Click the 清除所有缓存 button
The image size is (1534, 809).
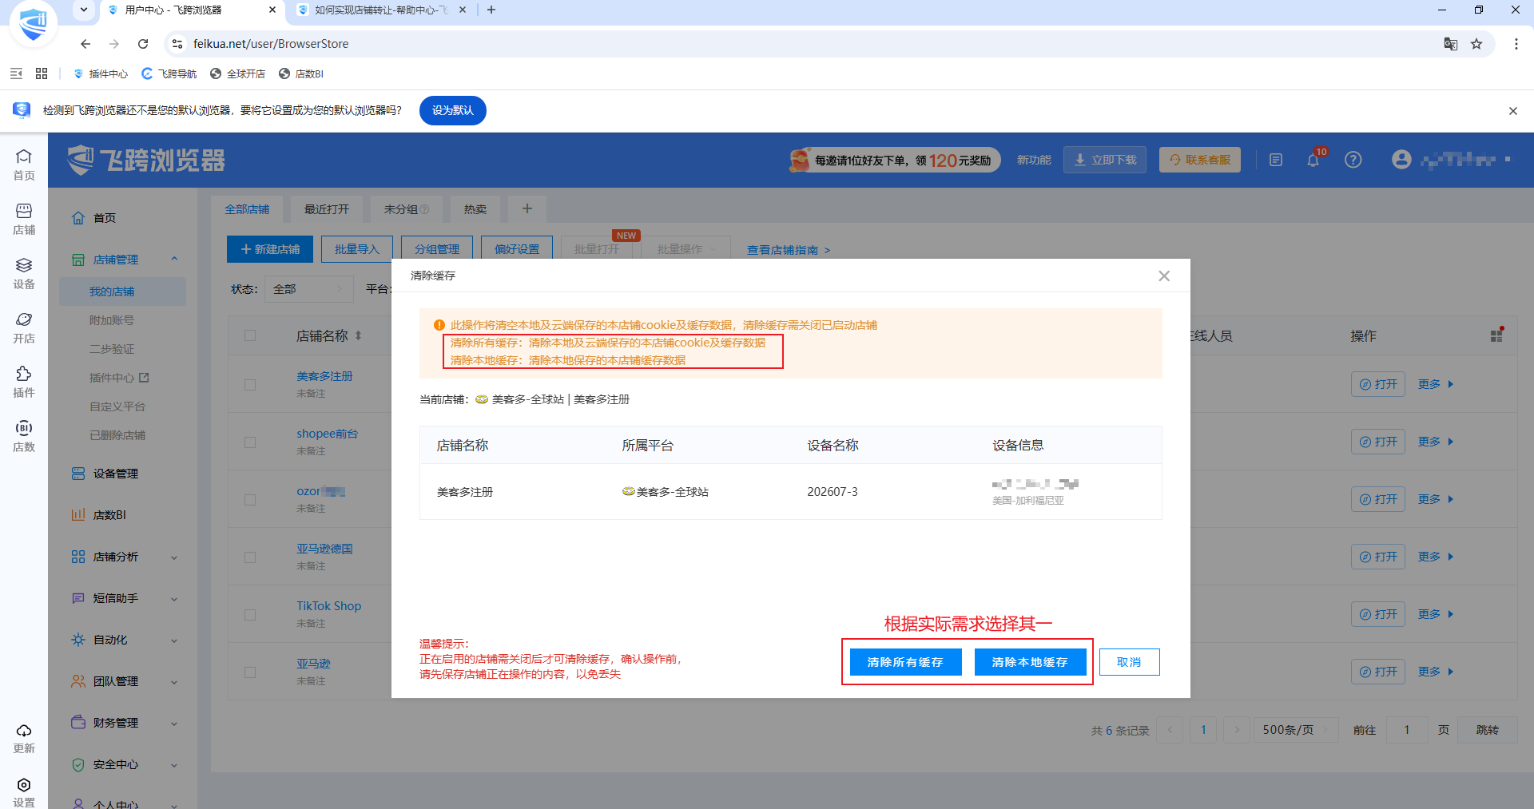point(905,662)
